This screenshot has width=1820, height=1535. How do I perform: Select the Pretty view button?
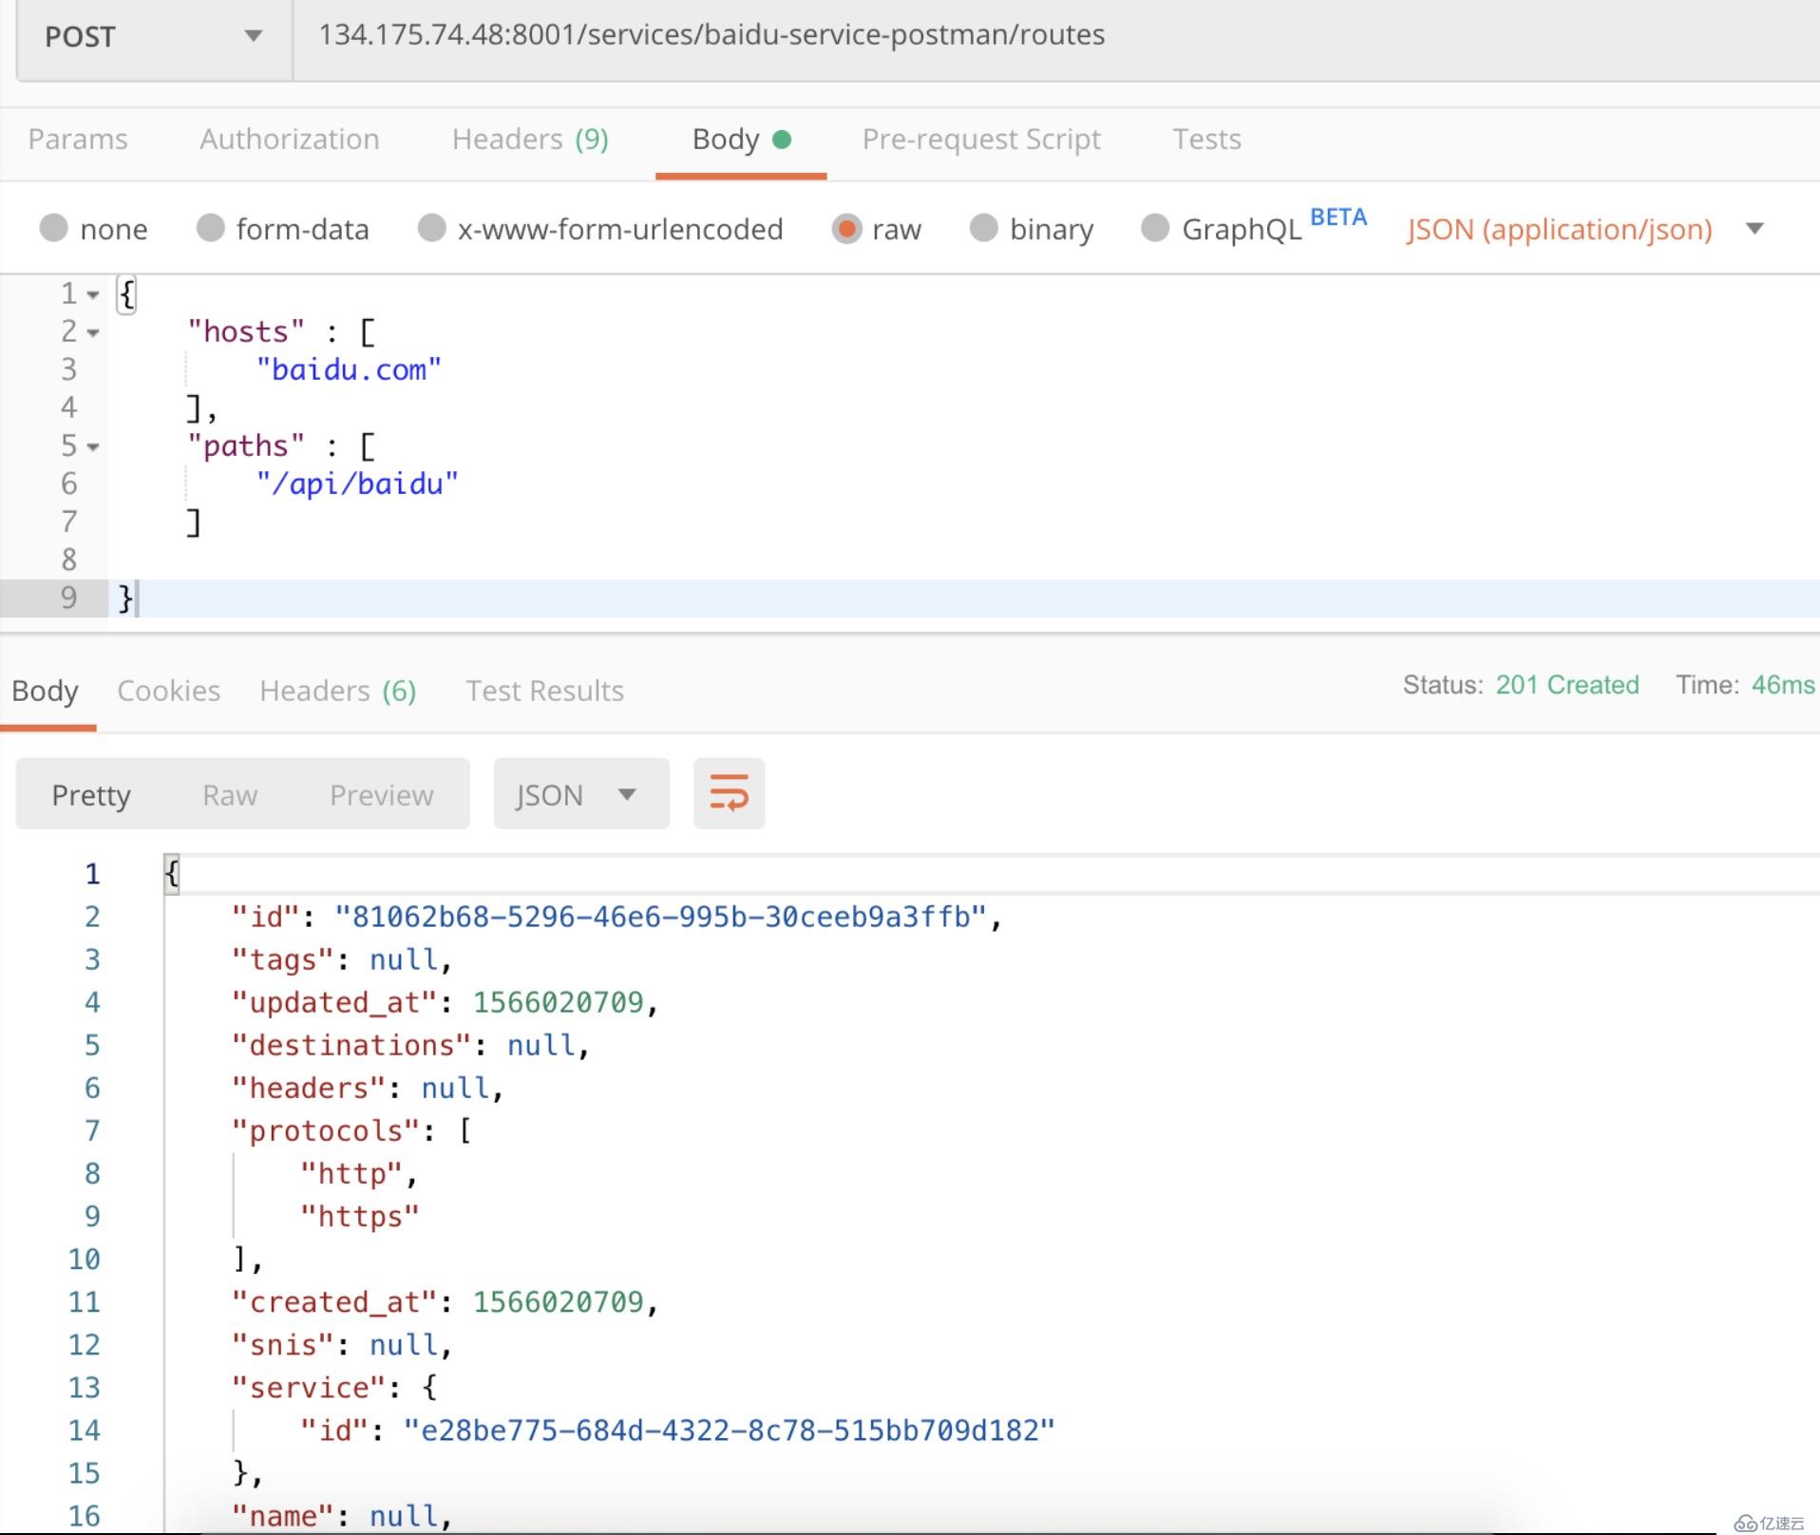click(91, 794)
